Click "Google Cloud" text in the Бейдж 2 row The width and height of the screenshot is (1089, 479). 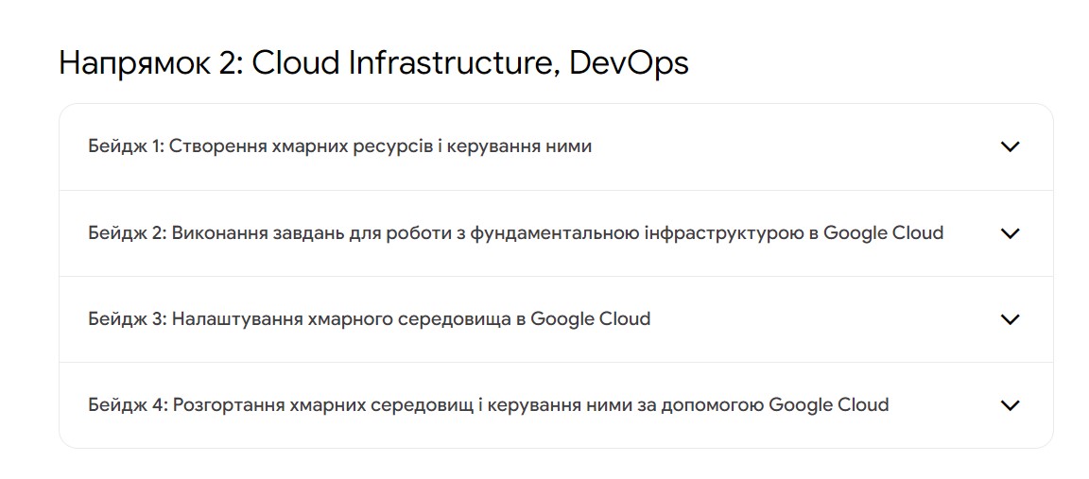884,233
